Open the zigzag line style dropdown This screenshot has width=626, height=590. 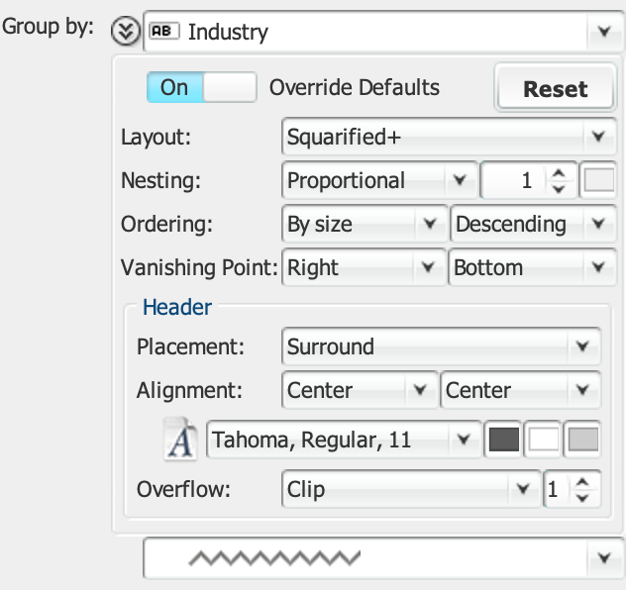[383, 559]
